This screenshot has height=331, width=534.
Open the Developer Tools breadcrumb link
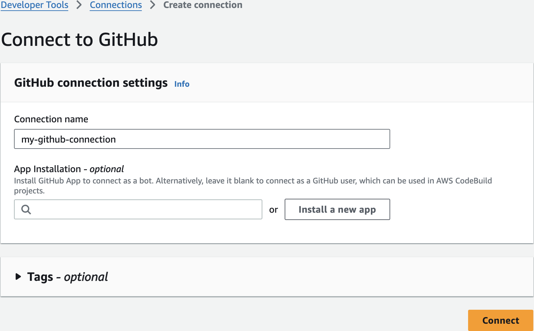coord(34,5)
